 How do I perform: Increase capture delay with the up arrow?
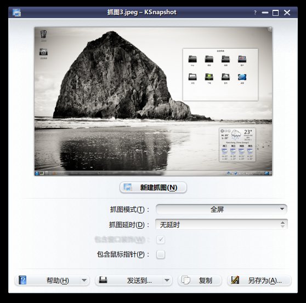pos(282,223)
